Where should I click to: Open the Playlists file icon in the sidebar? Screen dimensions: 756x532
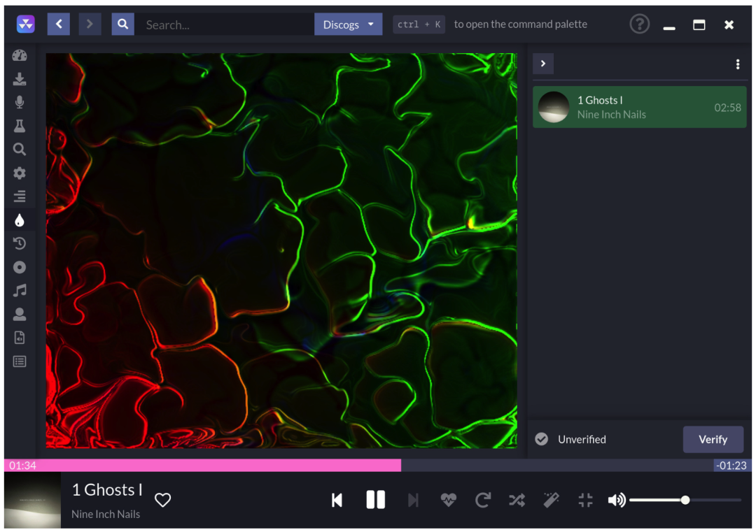[20, 338]
